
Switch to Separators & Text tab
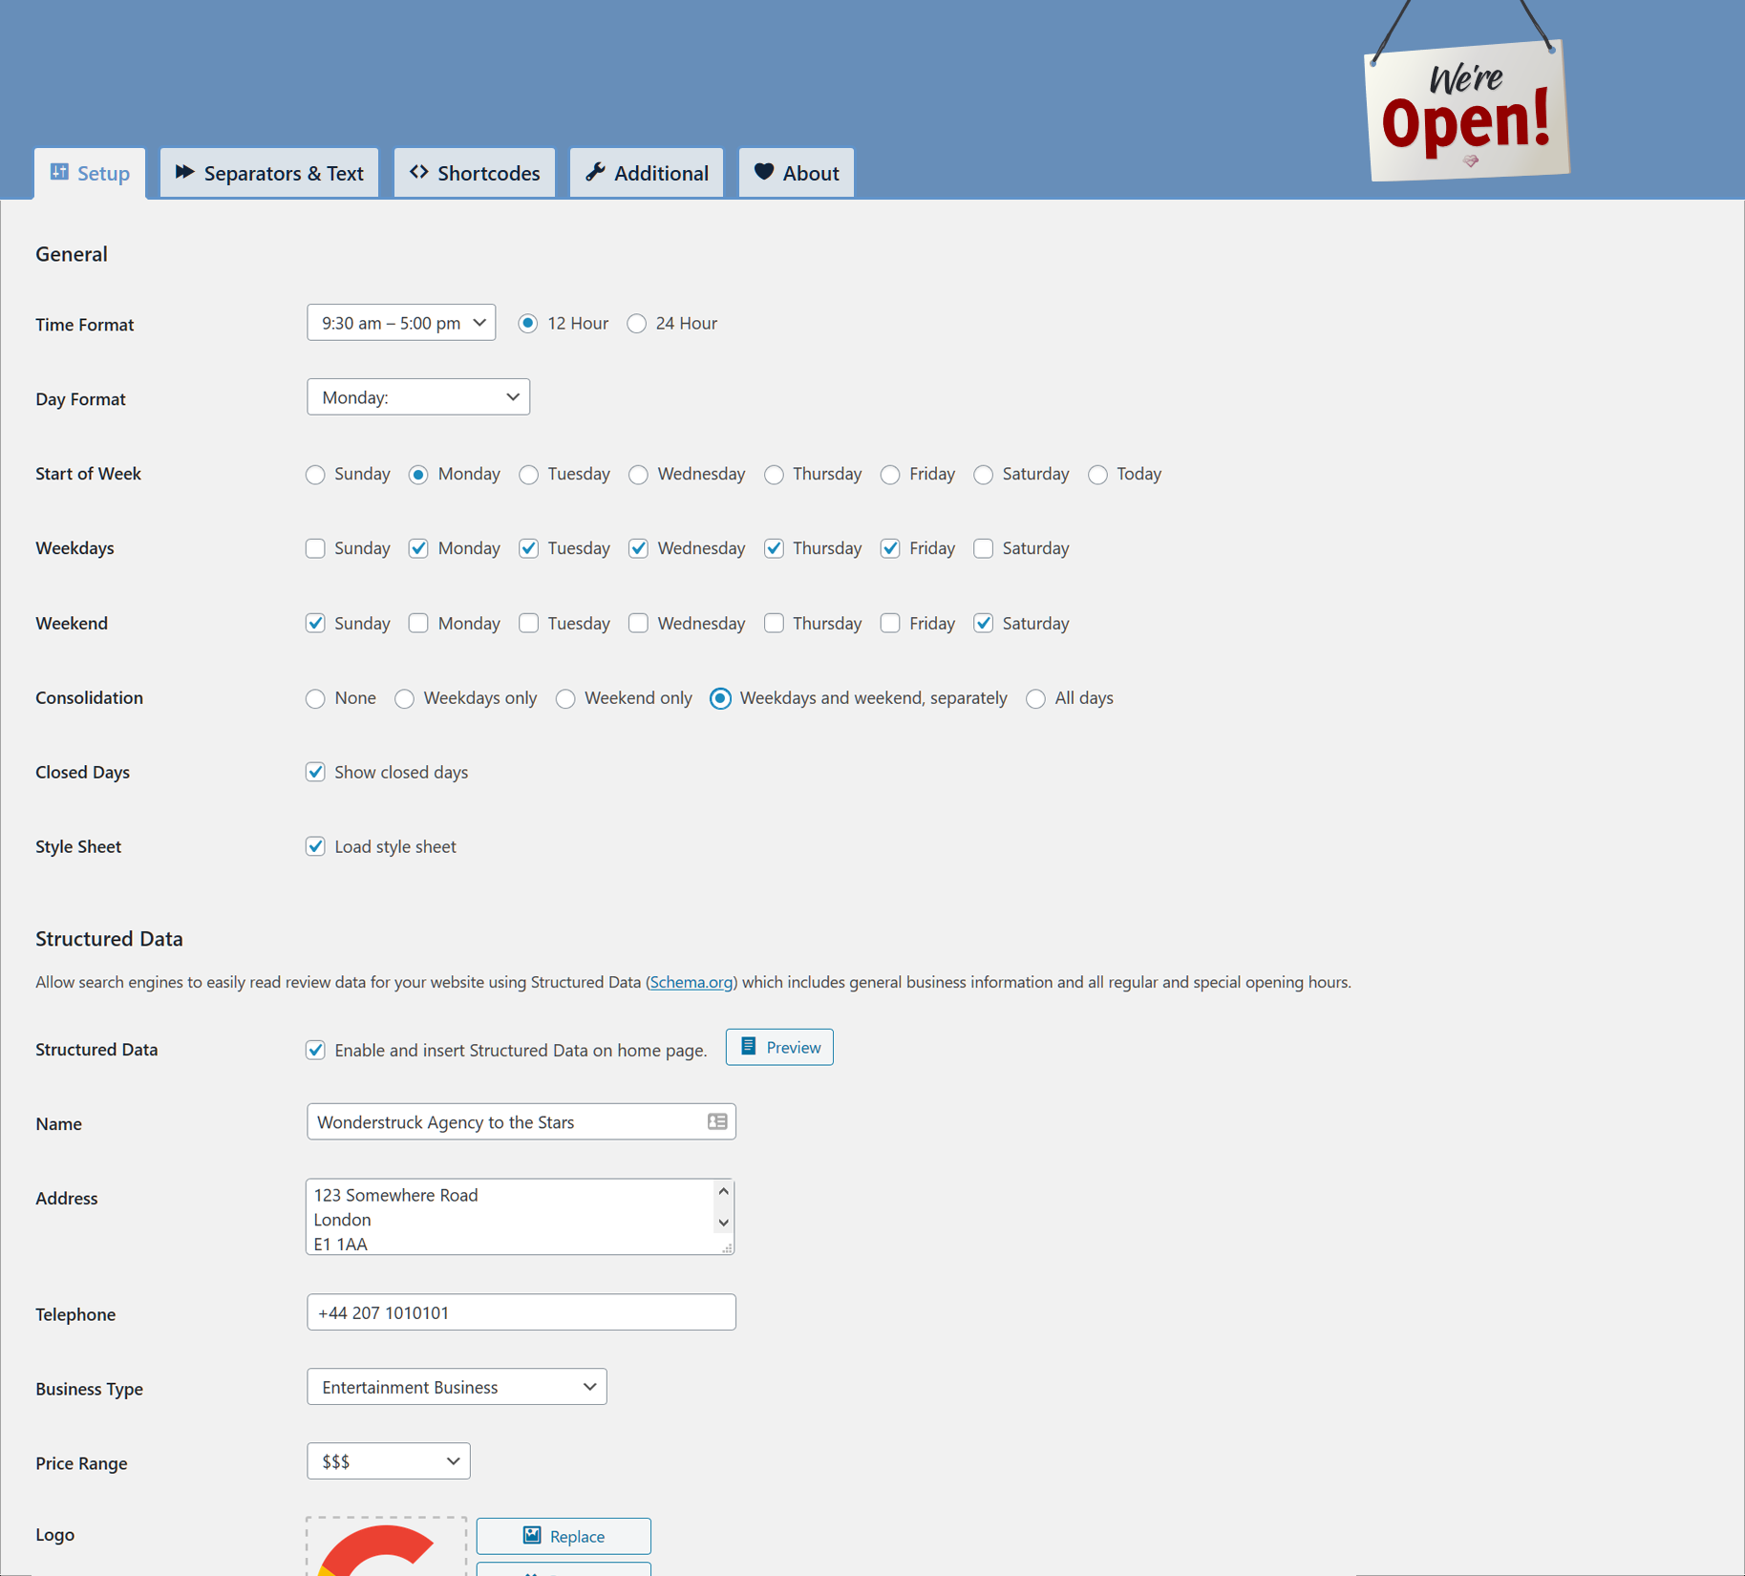pyautogui.click(x=269, y=173)
